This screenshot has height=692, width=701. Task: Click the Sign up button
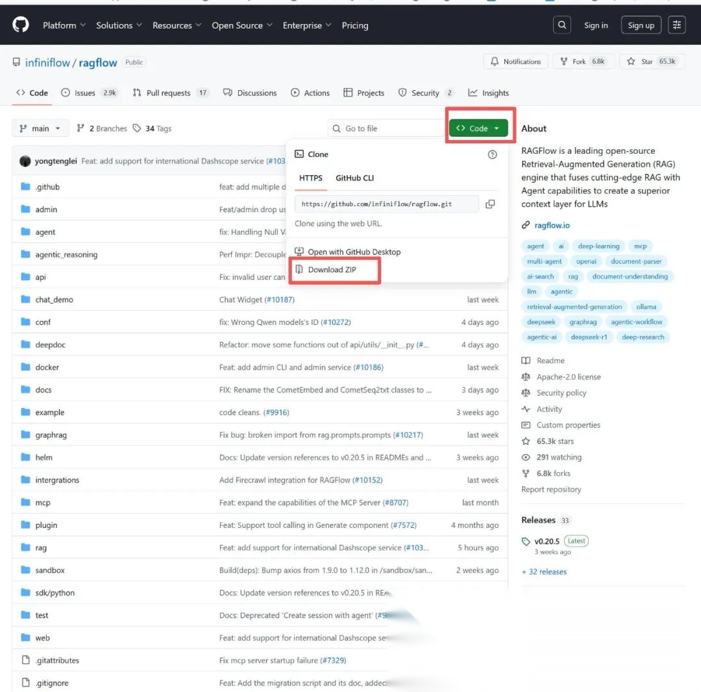641,25
